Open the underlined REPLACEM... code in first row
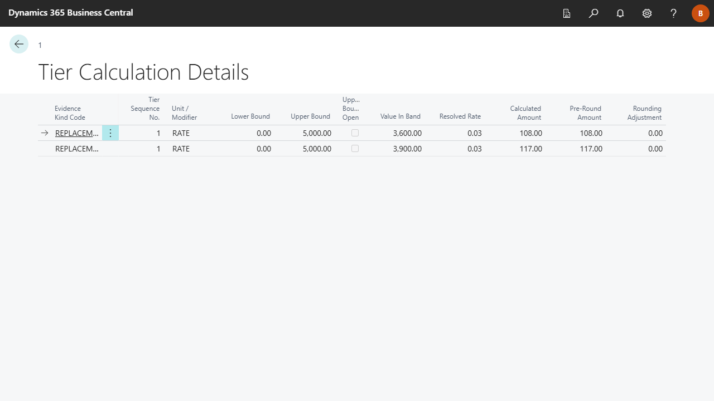 (x=77, y=134)
